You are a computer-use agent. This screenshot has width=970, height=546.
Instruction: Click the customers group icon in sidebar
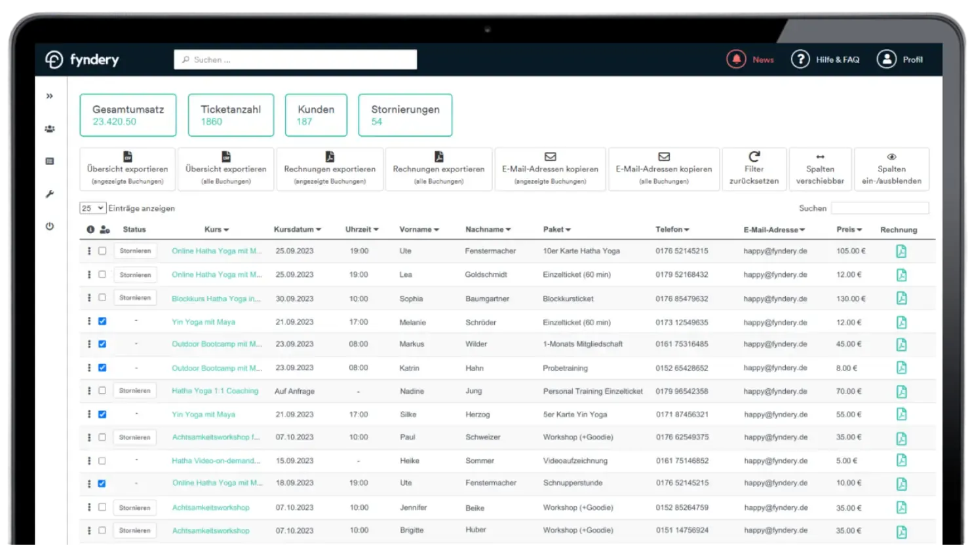click(x=50, y=129)
